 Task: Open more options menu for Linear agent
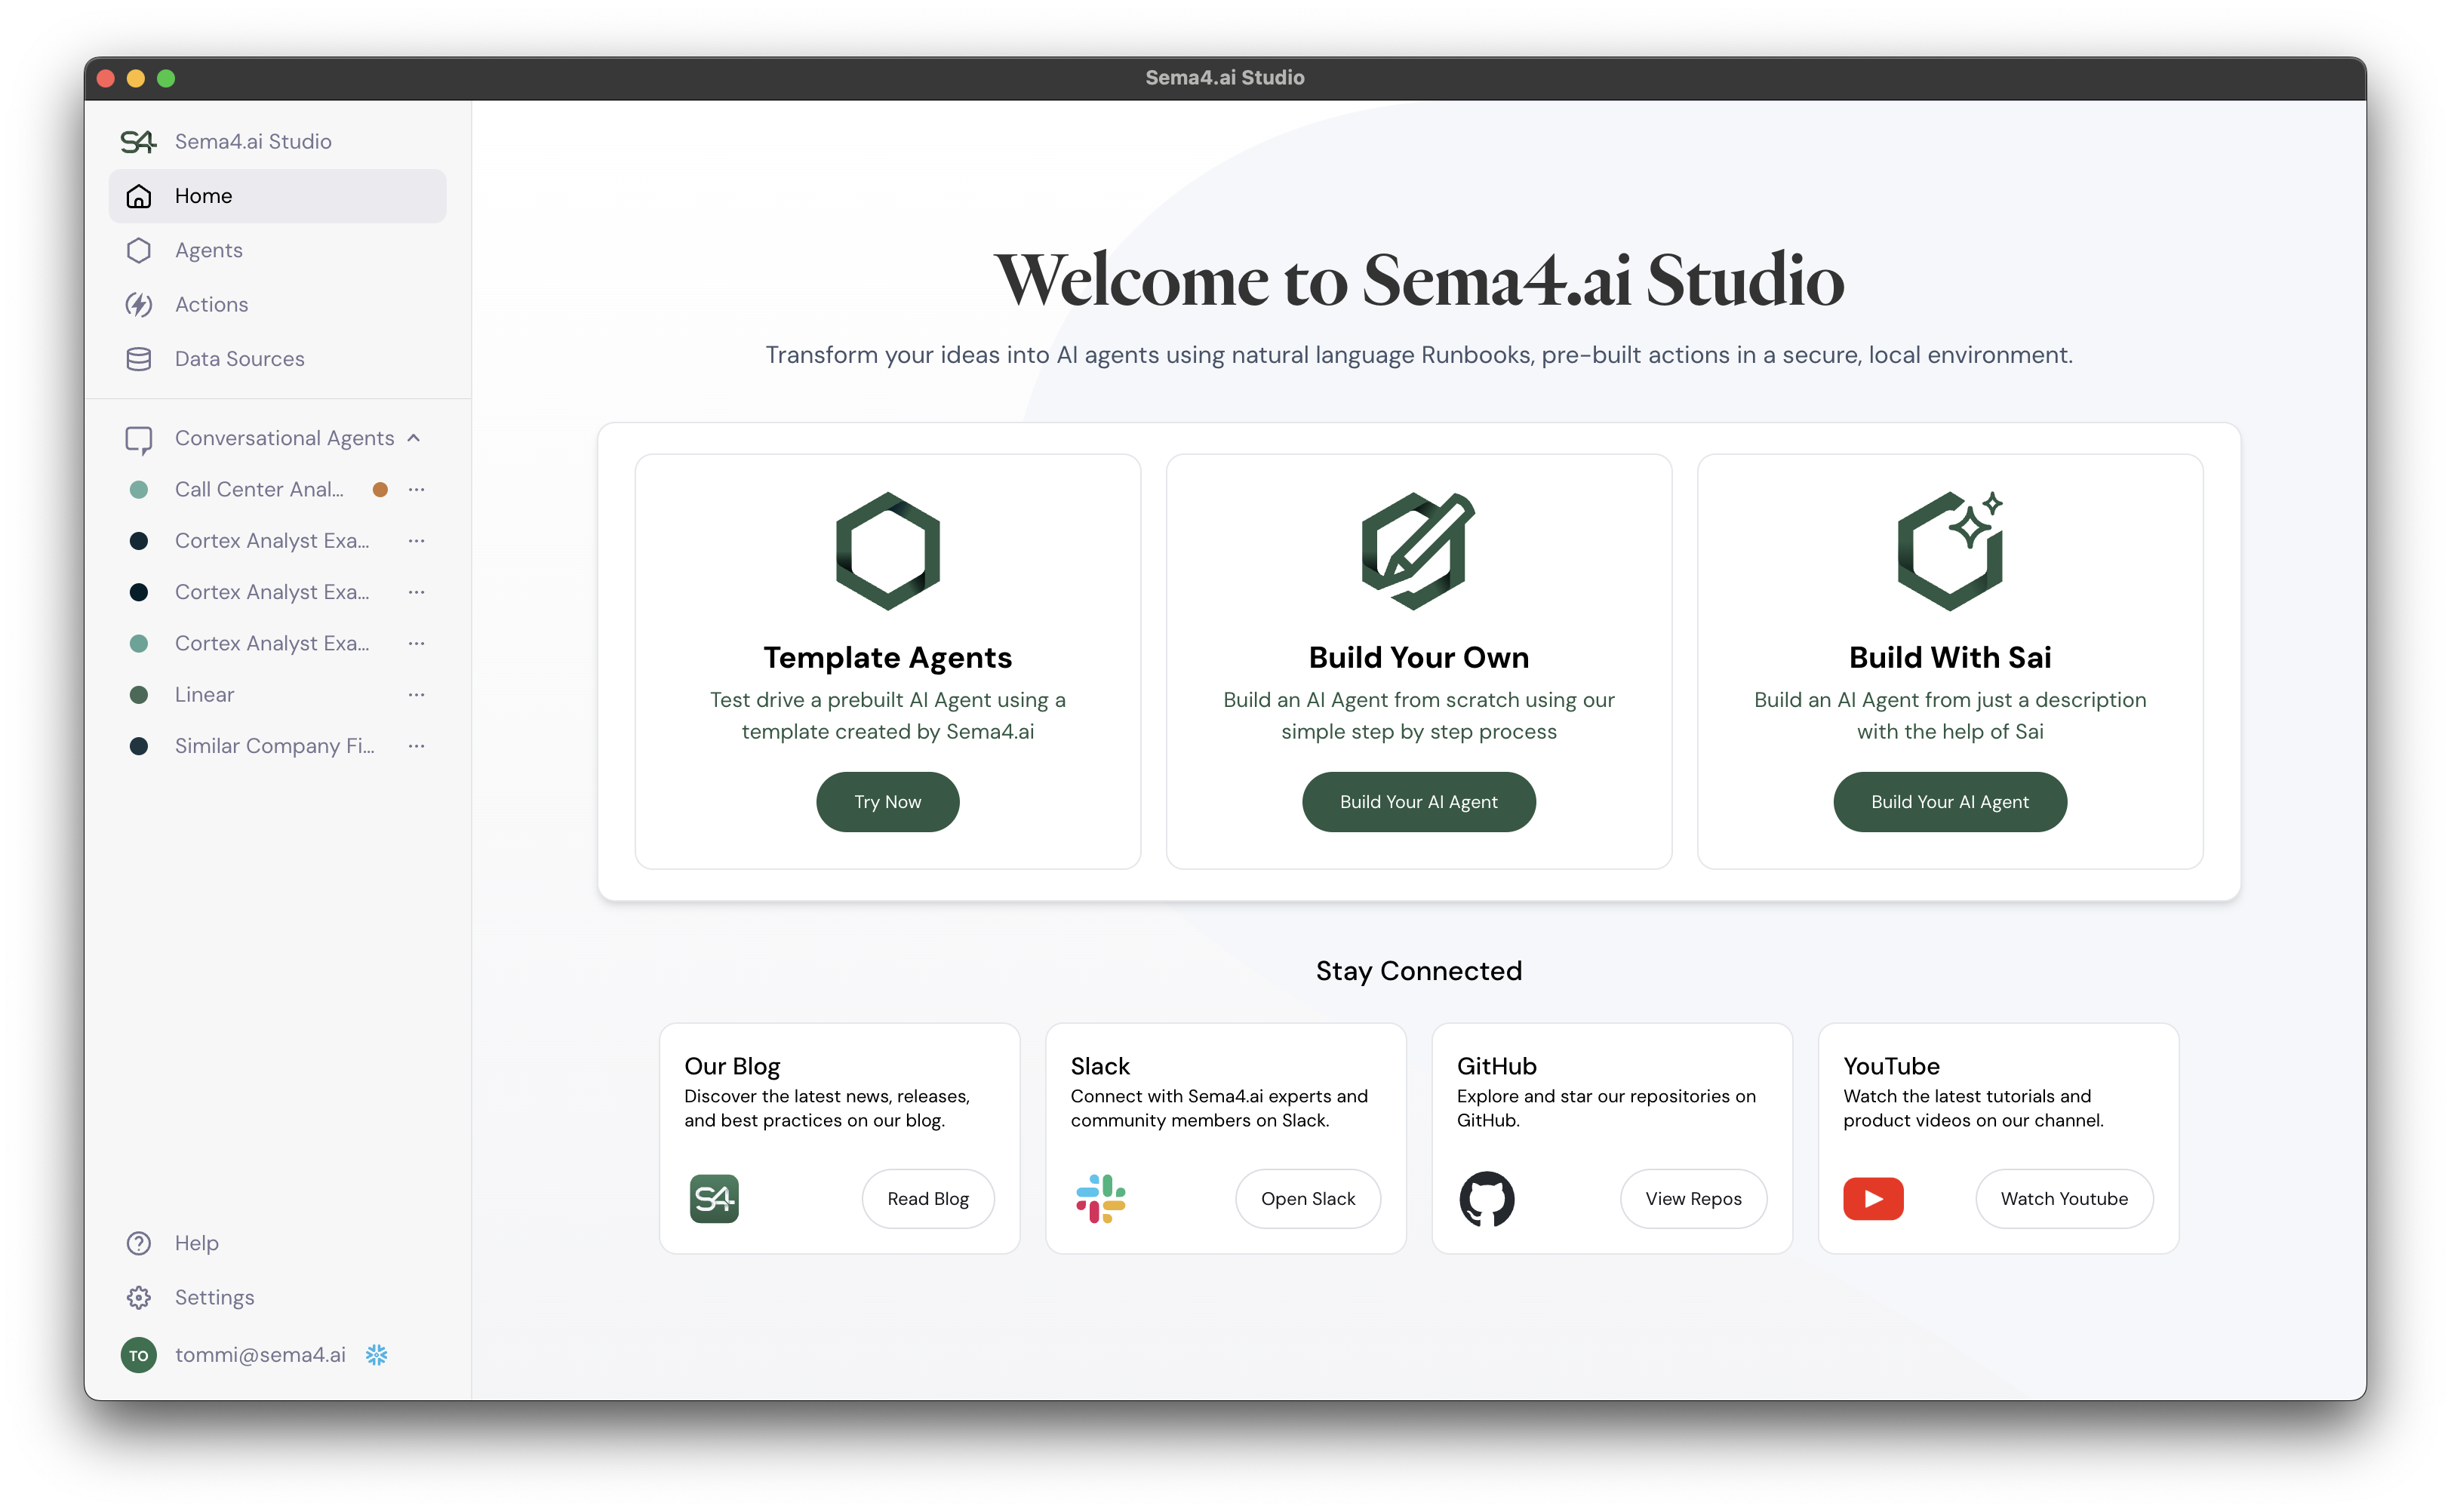(x=417, y=695)
